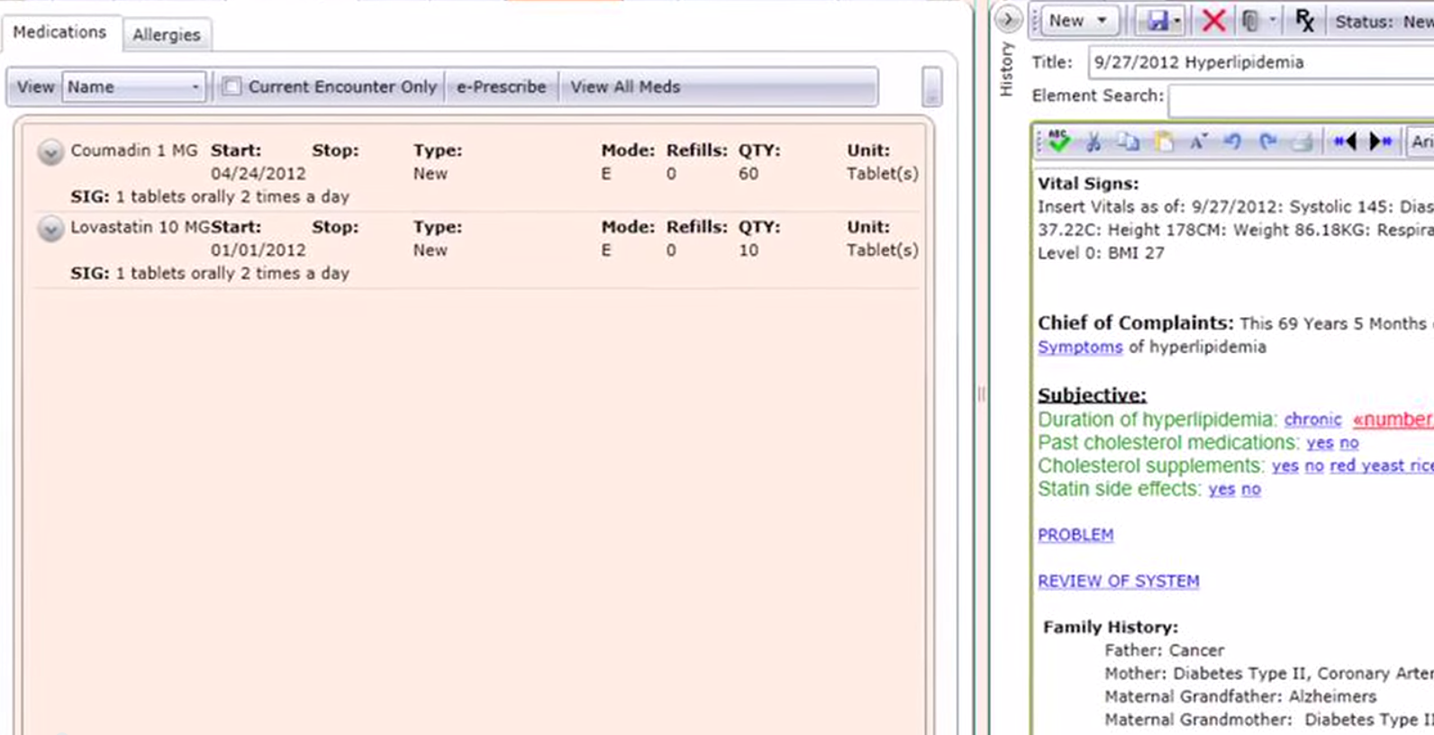Click the Chief of Complaints heading
Viewport: 1434px width, 735px height.
(1136, 322)
